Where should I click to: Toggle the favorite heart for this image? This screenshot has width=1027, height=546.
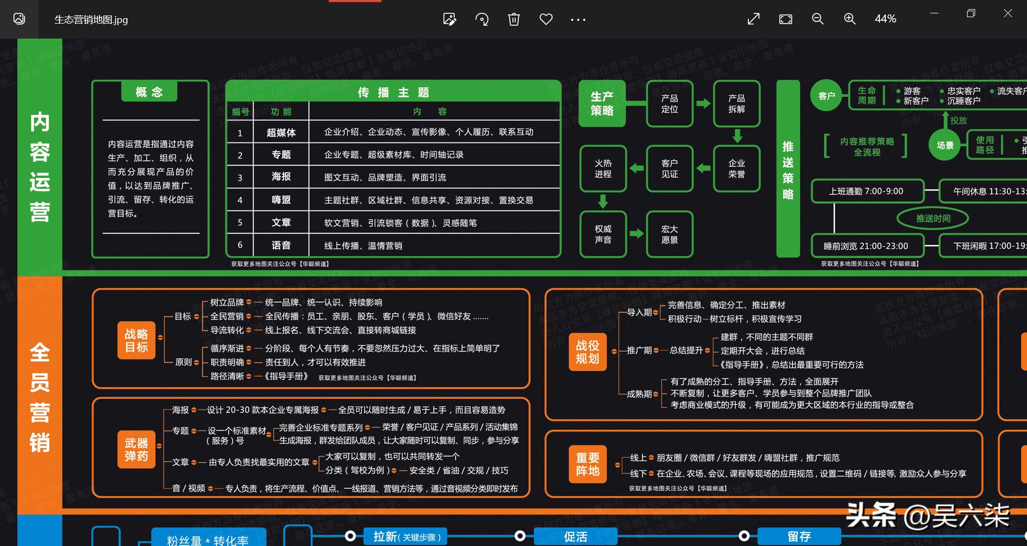[x=546, y=19]
